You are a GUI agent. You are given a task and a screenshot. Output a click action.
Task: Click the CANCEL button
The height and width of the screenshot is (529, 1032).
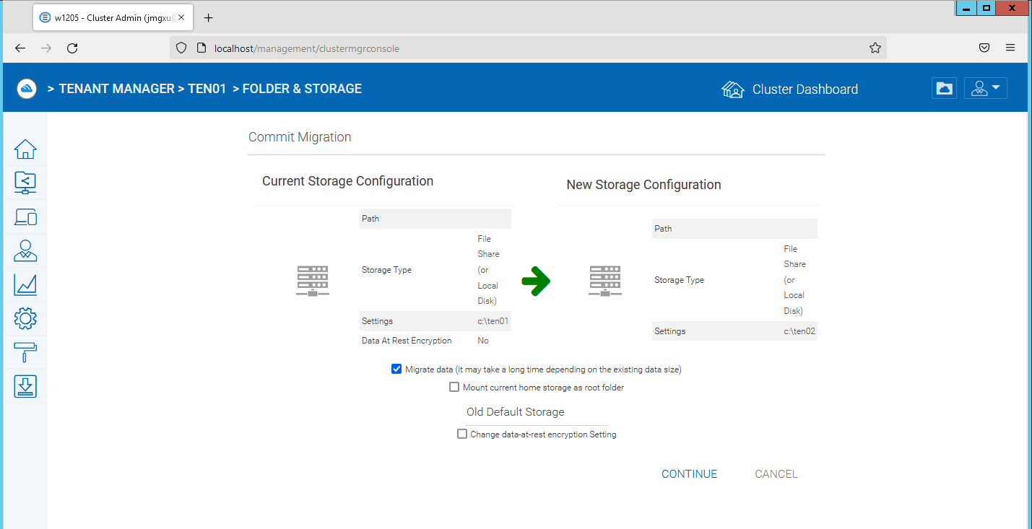point(776,474)
